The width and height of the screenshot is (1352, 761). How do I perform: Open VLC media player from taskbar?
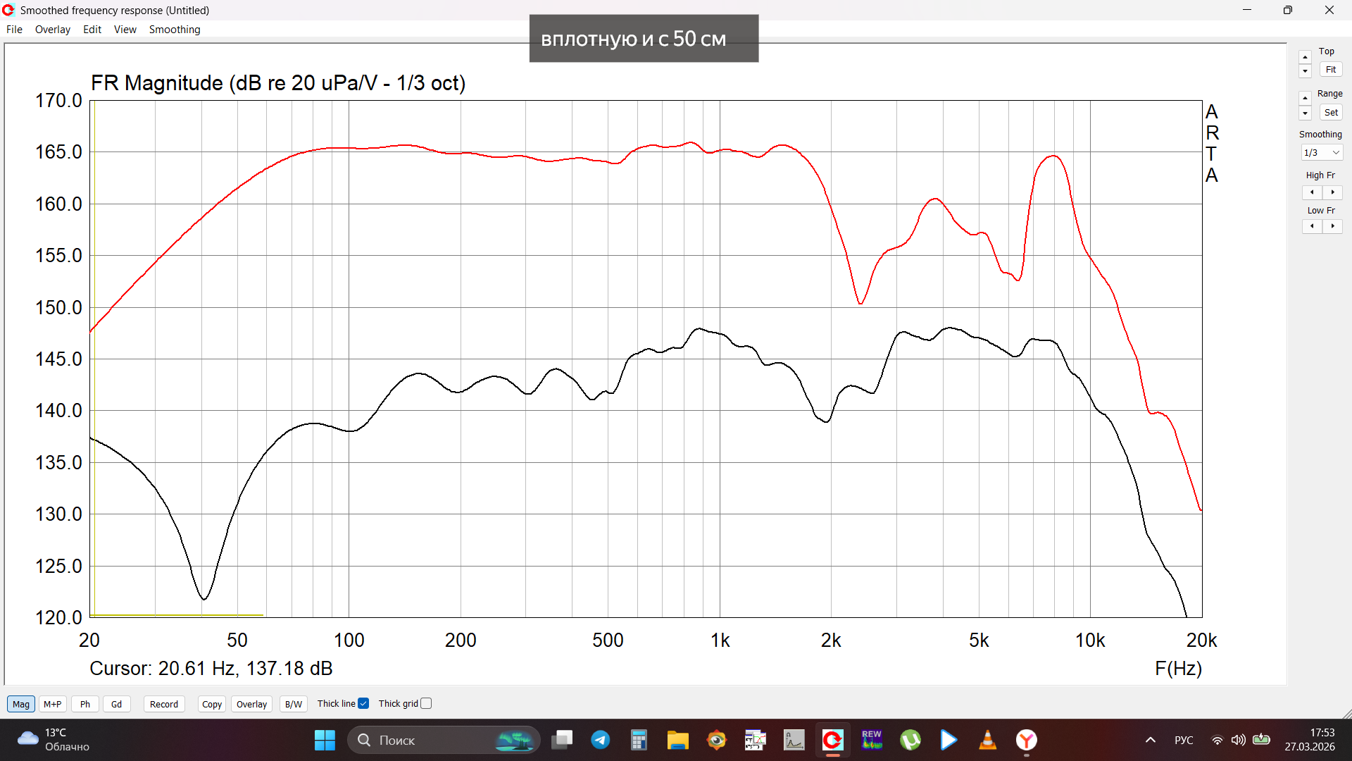click(x=987, y=740)
